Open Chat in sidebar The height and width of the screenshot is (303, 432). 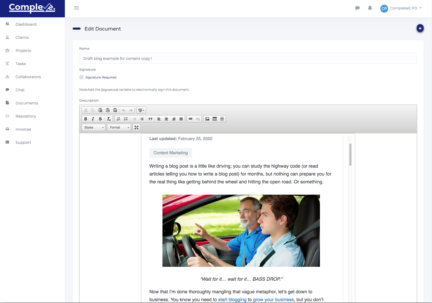coord(20,90)
